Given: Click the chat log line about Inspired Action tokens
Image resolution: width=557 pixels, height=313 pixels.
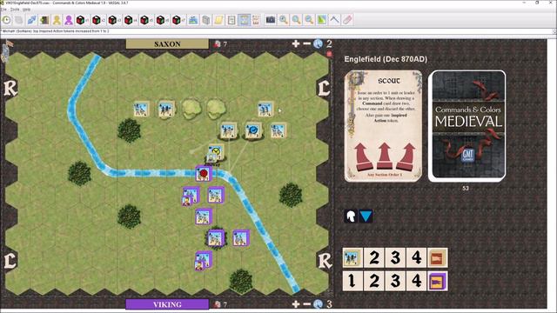Looking at the screenshot, I should click(x=55, y=31).
